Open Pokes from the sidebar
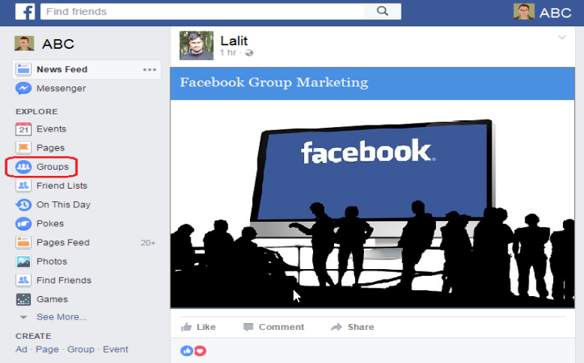Screen dimensions: 584x363 (40, 223)
